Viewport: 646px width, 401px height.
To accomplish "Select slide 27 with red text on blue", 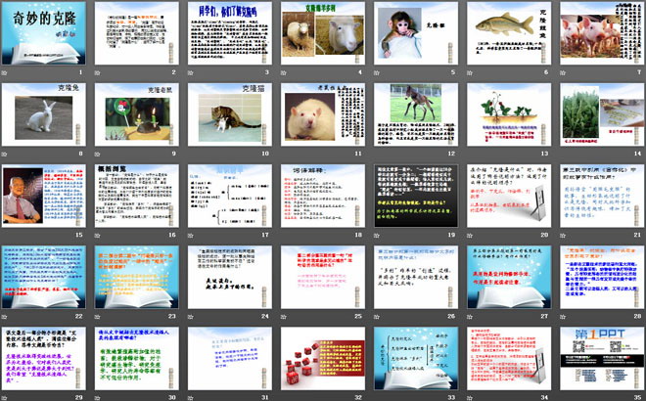I will pos(509,278).
